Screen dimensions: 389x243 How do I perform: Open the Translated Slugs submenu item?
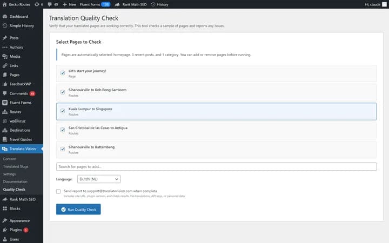coord(16,166)
